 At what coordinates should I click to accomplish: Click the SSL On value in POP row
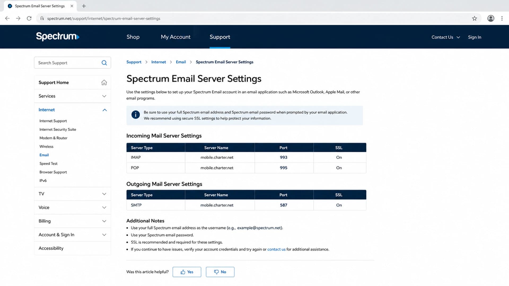[x=339, y=168]
